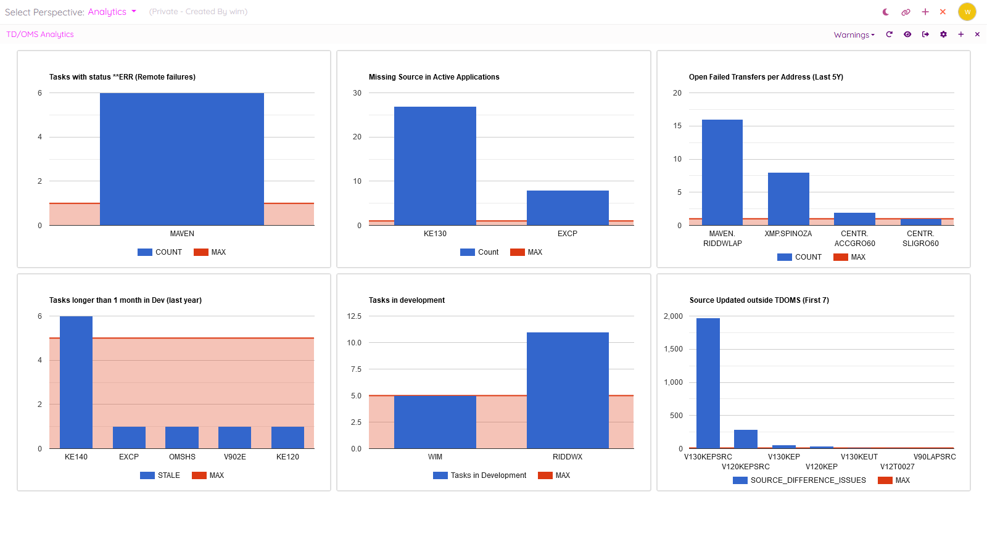Click the V120KEPSRC bar
Viewport: 987px width, 555px height.
point(746,439)
